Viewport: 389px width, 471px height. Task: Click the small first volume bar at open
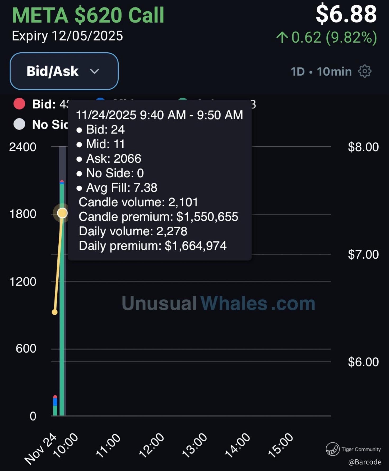[x=55, y=407]
